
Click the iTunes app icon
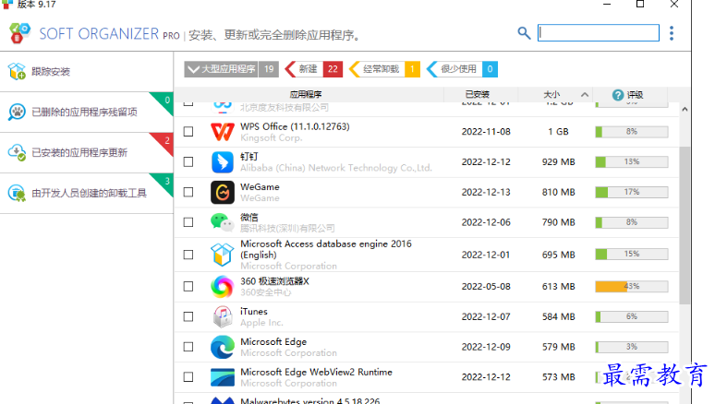point(223,316)
